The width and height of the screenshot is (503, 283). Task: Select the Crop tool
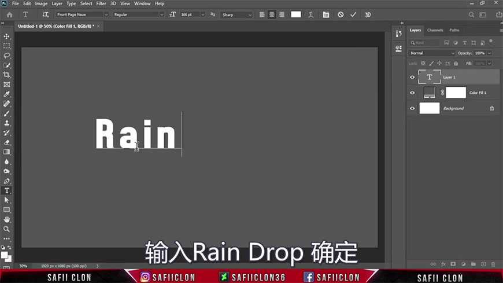tap(7, 75)
